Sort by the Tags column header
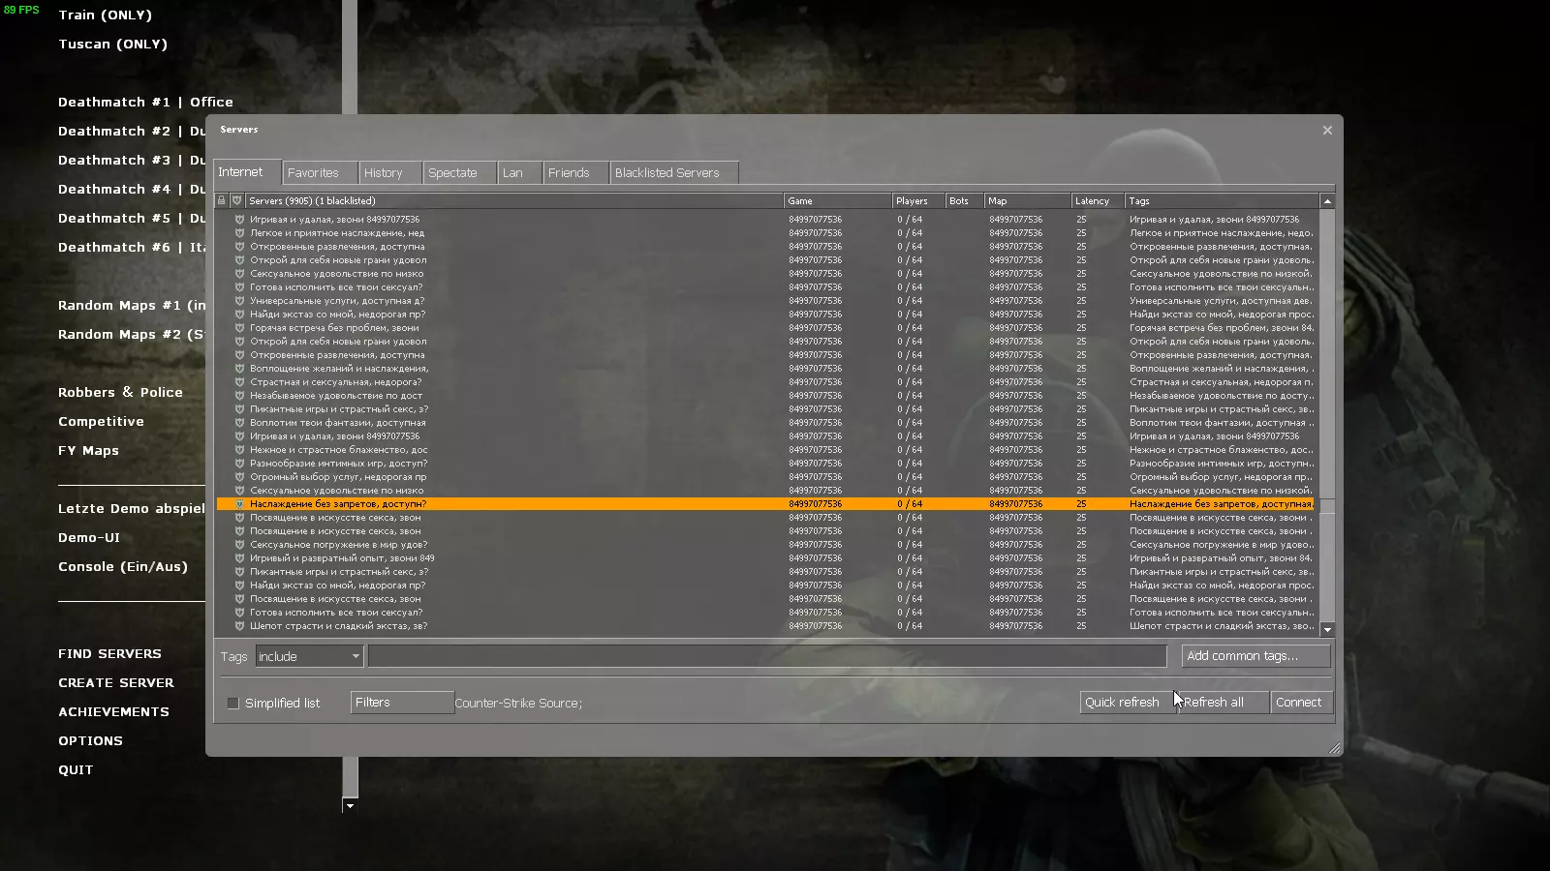The height and width of the screenshot is (871, 1550). (1223, 201)
